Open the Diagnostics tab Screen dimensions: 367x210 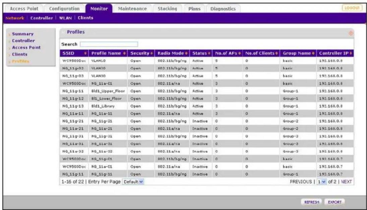click(x=223, y=9)
